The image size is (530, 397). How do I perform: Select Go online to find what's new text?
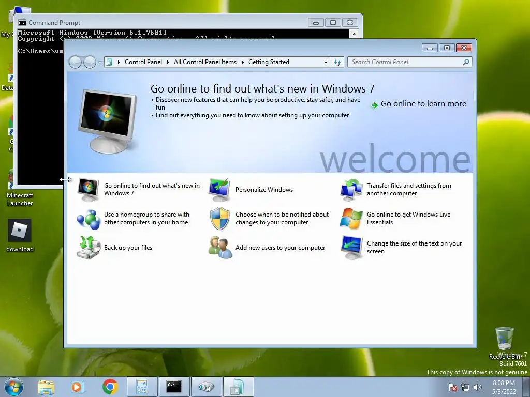[152, 189]
